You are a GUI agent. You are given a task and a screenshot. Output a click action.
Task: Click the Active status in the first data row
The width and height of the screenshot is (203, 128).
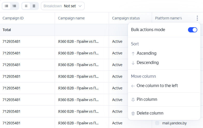(117, 41)
